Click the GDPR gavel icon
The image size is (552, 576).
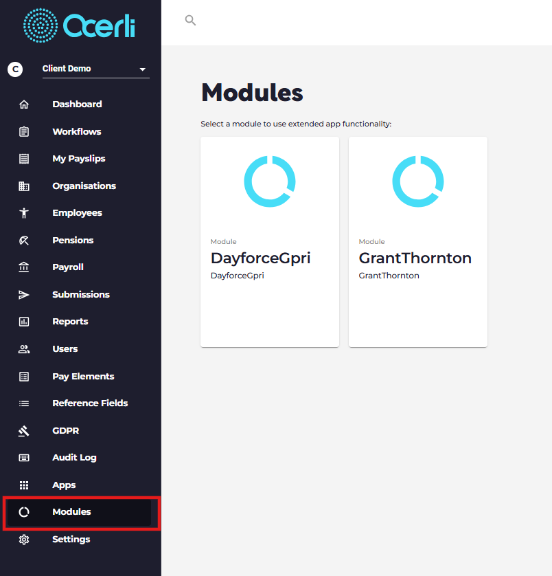[x=24, y=430]
